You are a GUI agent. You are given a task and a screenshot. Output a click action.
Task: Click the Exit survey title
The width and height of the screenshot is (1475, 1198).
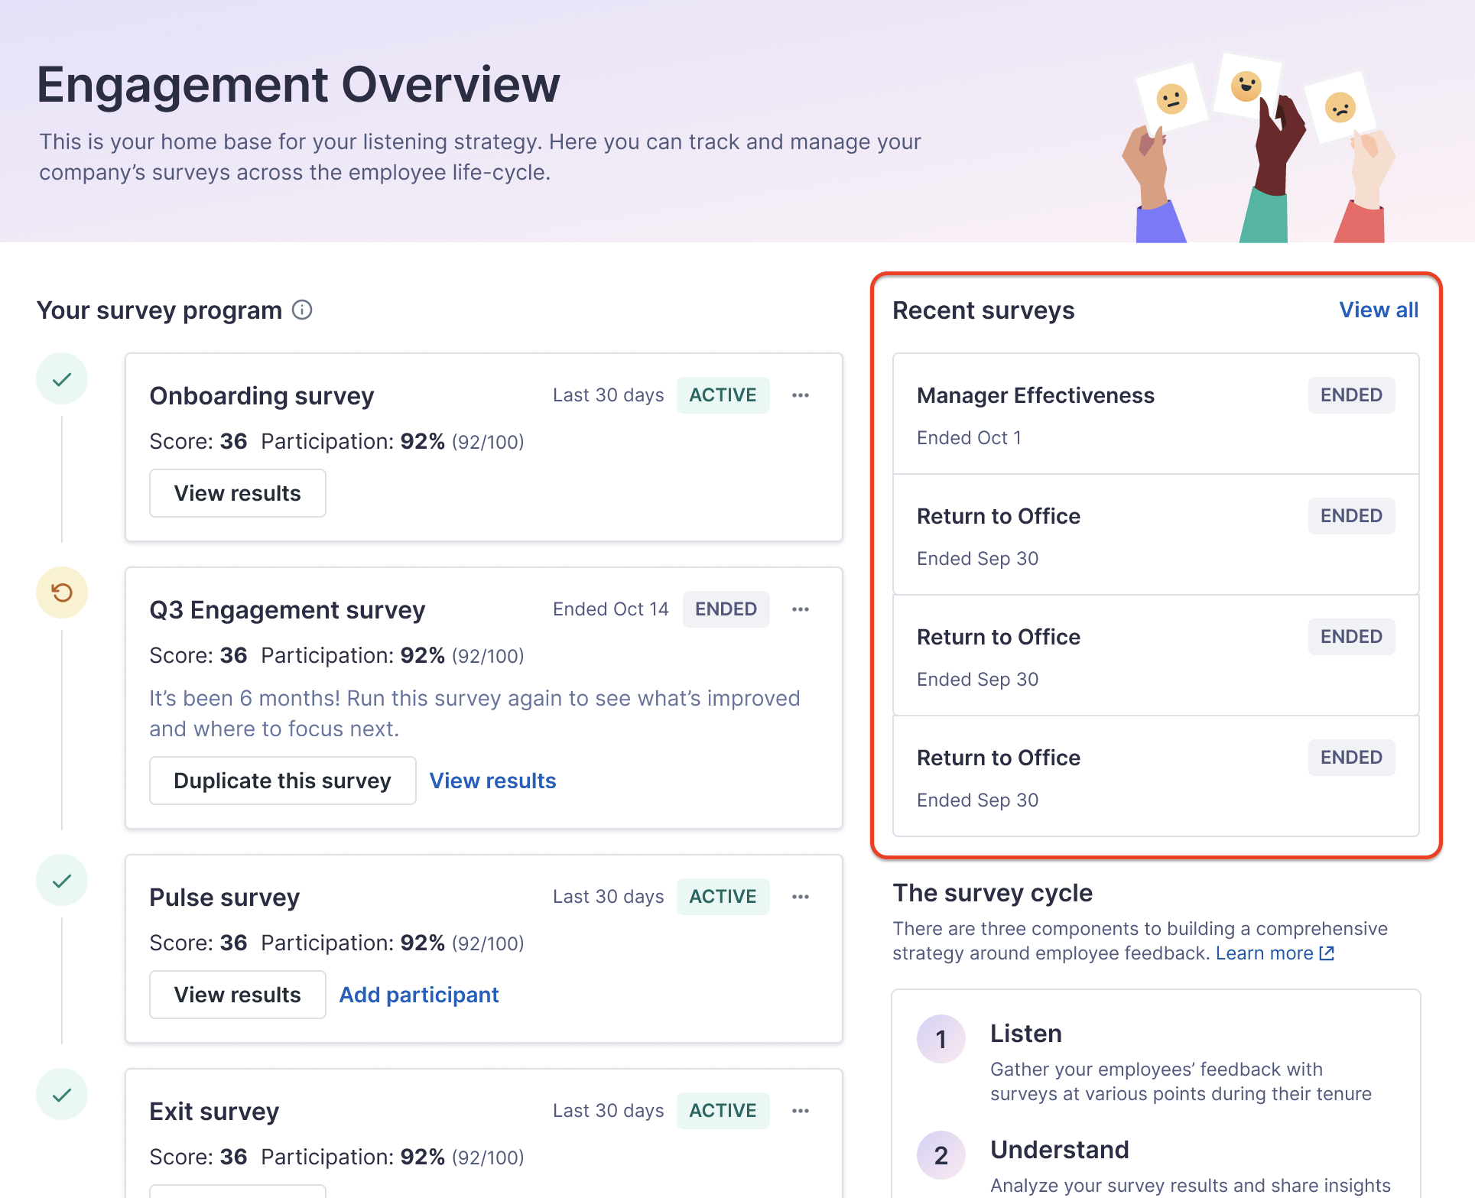214,1112
